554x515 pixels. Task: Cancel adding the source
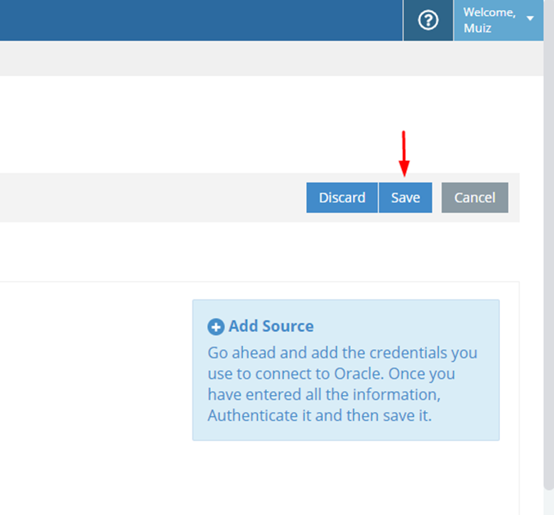[x=474, y=198]
